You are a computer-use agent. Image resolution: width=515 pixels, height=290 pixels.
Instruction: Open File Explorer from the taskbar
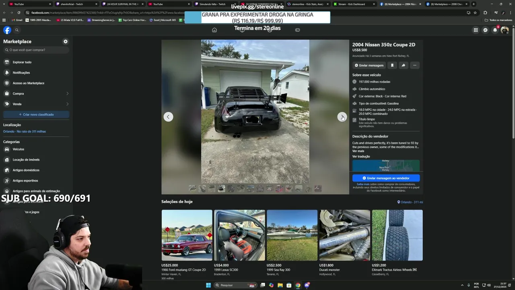pyautogui.click(x=280, y=285)
